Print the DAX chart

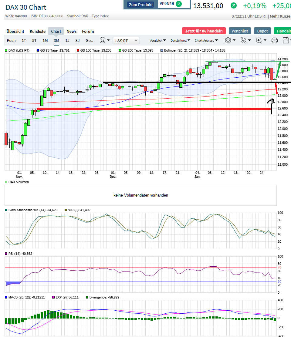pyautogui.click(x=275, y=40)
